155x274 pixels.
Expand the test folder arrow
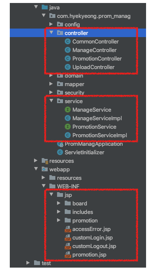click(x=28, y=263)
